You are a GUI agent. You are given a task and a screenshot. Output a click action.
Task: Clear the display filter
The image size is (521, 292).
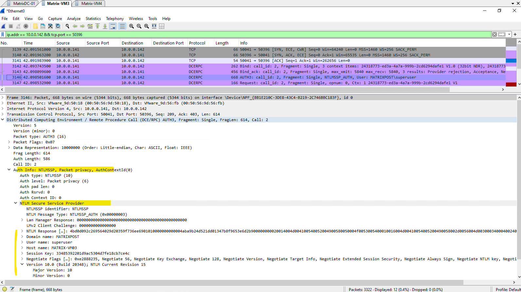click(x=494, y=34)
